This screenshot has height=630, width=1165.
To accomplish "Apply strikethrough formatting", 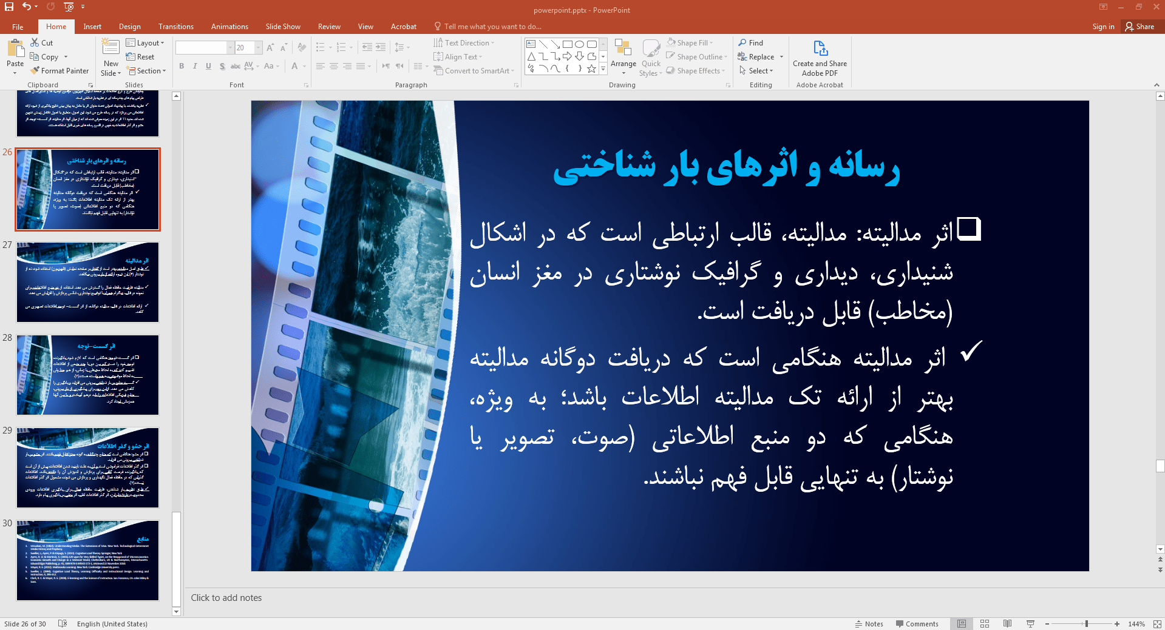I will 235,66.
